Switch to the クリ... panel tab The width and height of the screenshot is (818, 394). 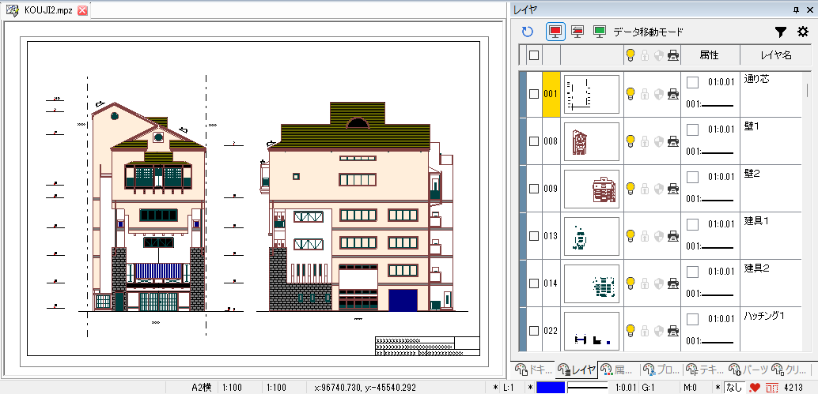click(x=790, y=370)
